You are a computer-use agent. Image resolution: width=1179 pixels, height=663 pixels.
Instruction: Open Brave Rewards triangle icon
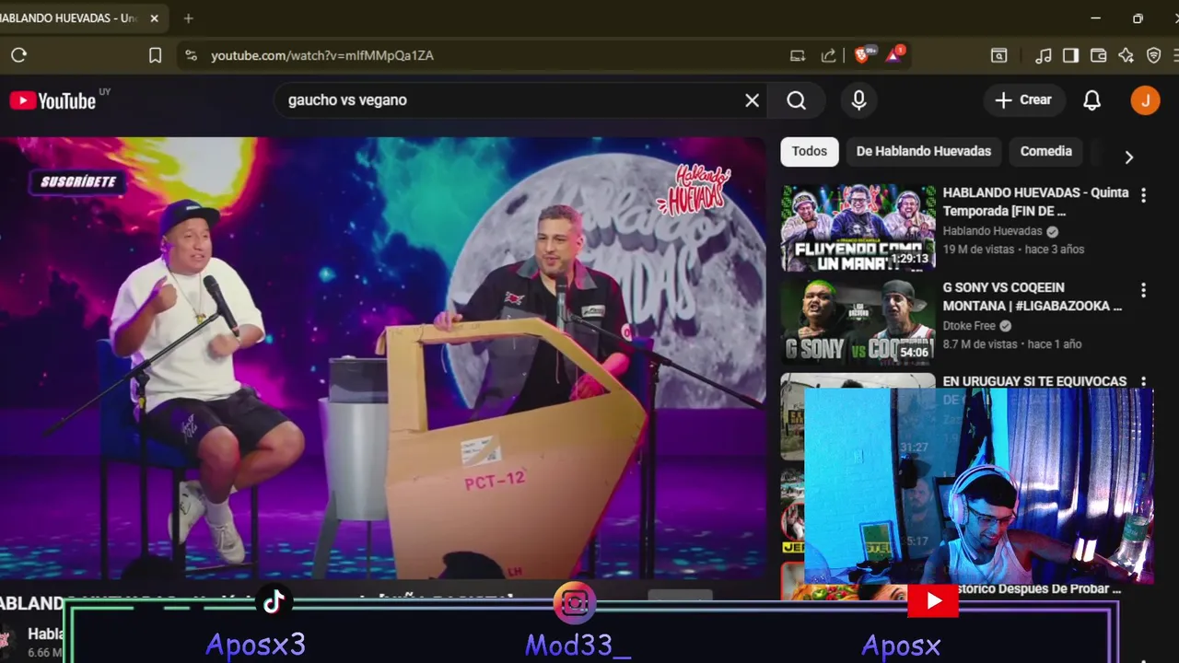[x=894, y=54]
